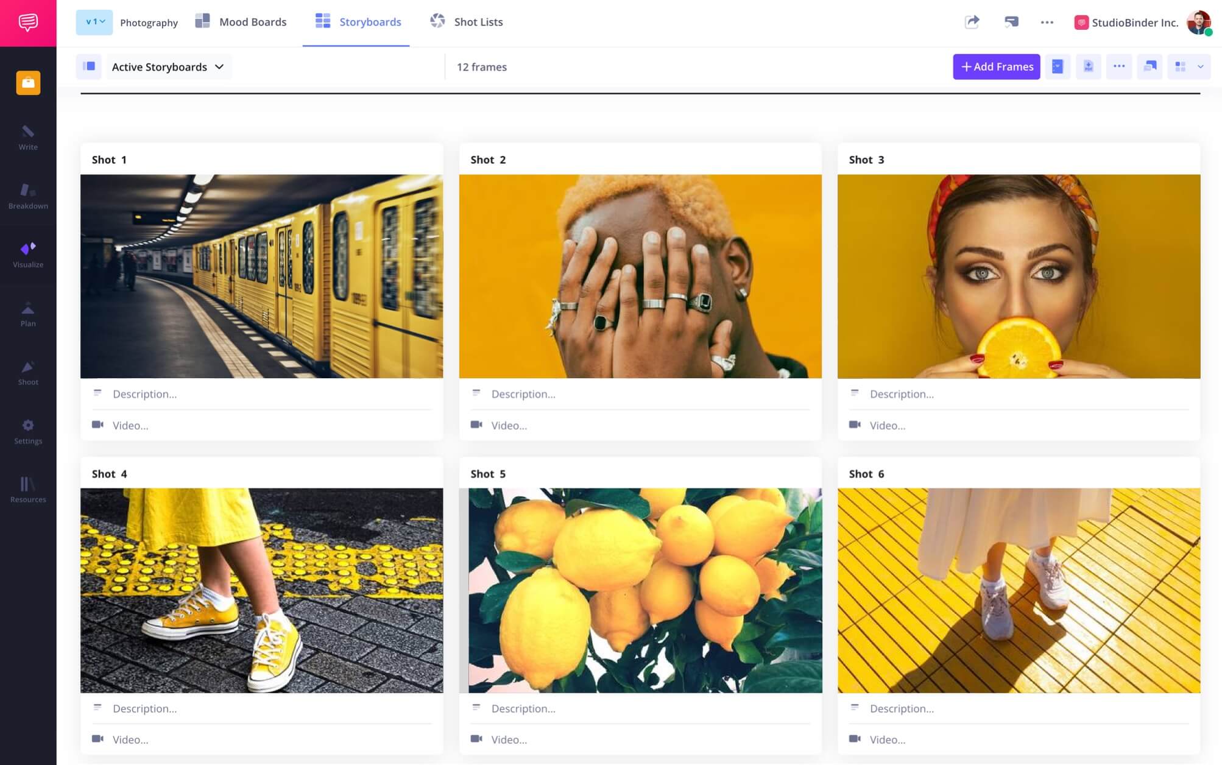This screenshot has width=1222, height=765.
Task: Select the Shot 5 lemons image
Action: tap(640, 590)
